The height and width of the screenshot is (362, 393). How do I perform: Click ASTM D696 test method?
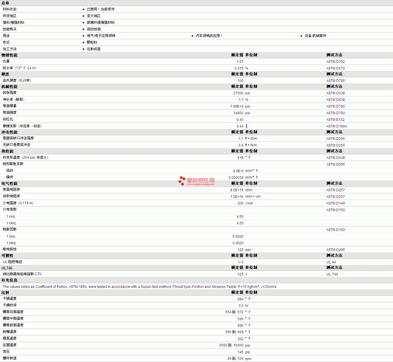click(x=335, y=164)
